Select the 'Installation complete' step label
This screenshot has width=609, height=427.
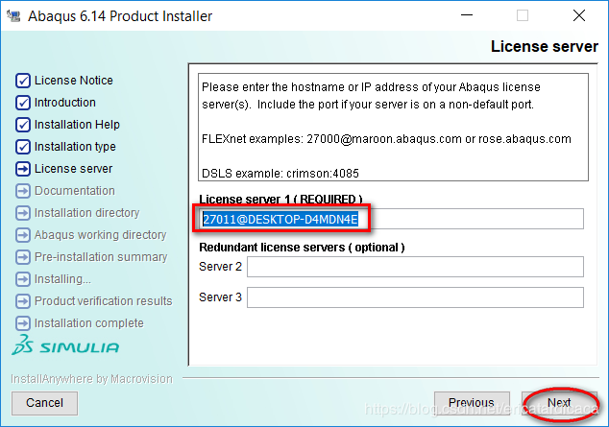(x=89, y=323)
